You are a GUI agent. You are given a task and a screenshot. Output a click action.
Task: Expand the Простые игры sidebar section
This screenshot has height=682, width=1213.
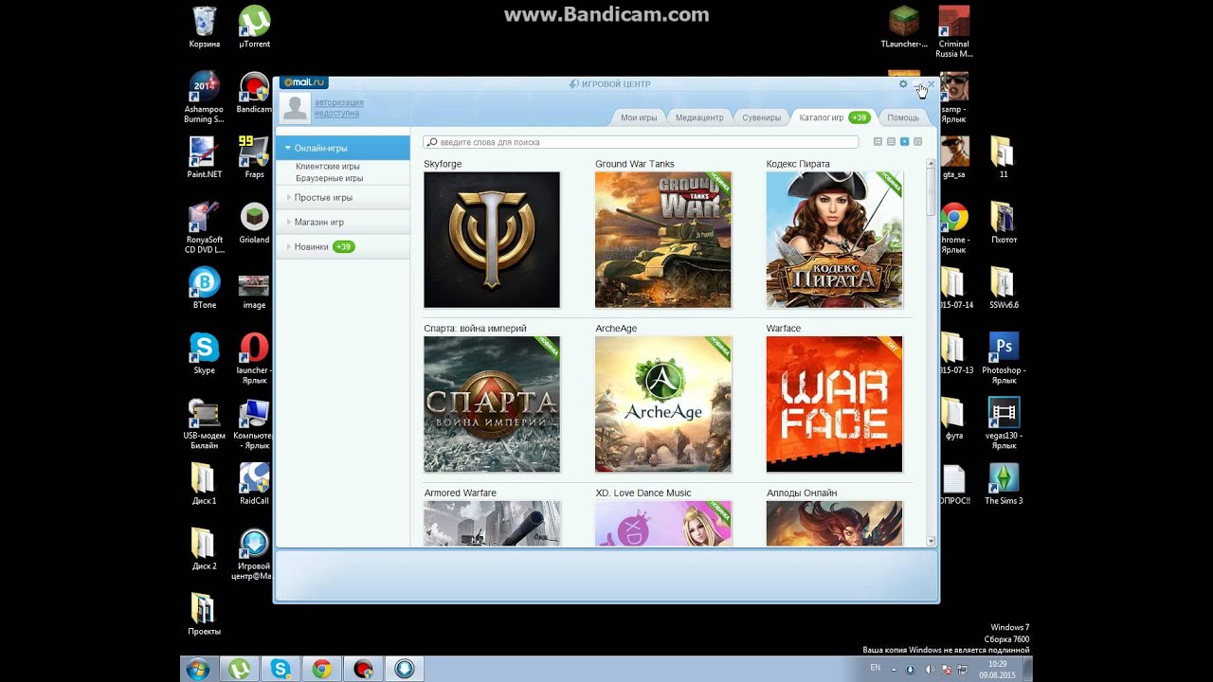point(342,197)
